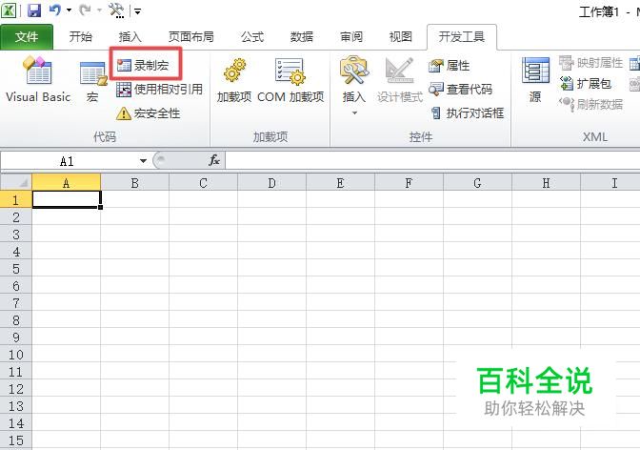Open the XML 源 pane
The image size is (640, 450).
point(535,79)
